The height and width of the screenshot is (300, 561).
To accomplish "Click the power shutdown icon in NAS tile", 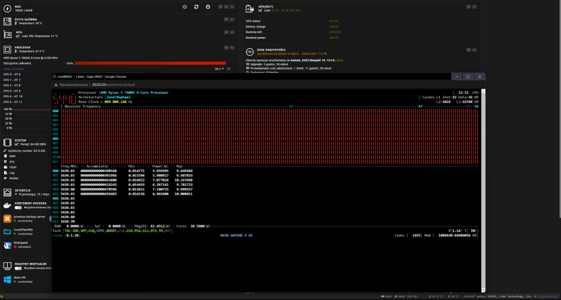I will [x=208, y=7].
